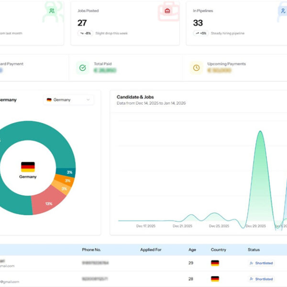This screenshot has height=287, width=287.
Task: Click the upward trend icon in +5% badge
Action: point(197,33)
